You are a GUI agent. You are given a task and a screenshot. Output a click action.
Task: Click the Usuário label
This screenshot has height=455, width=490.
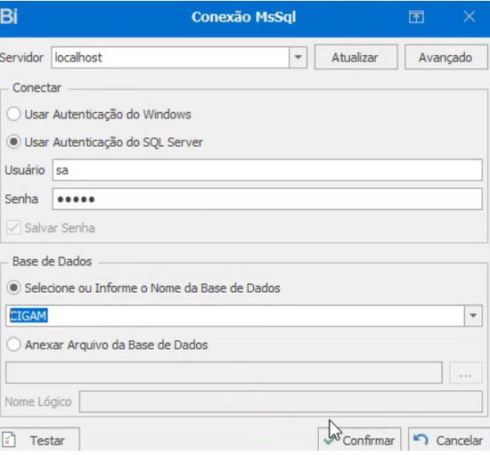click(x=25, y=170)
